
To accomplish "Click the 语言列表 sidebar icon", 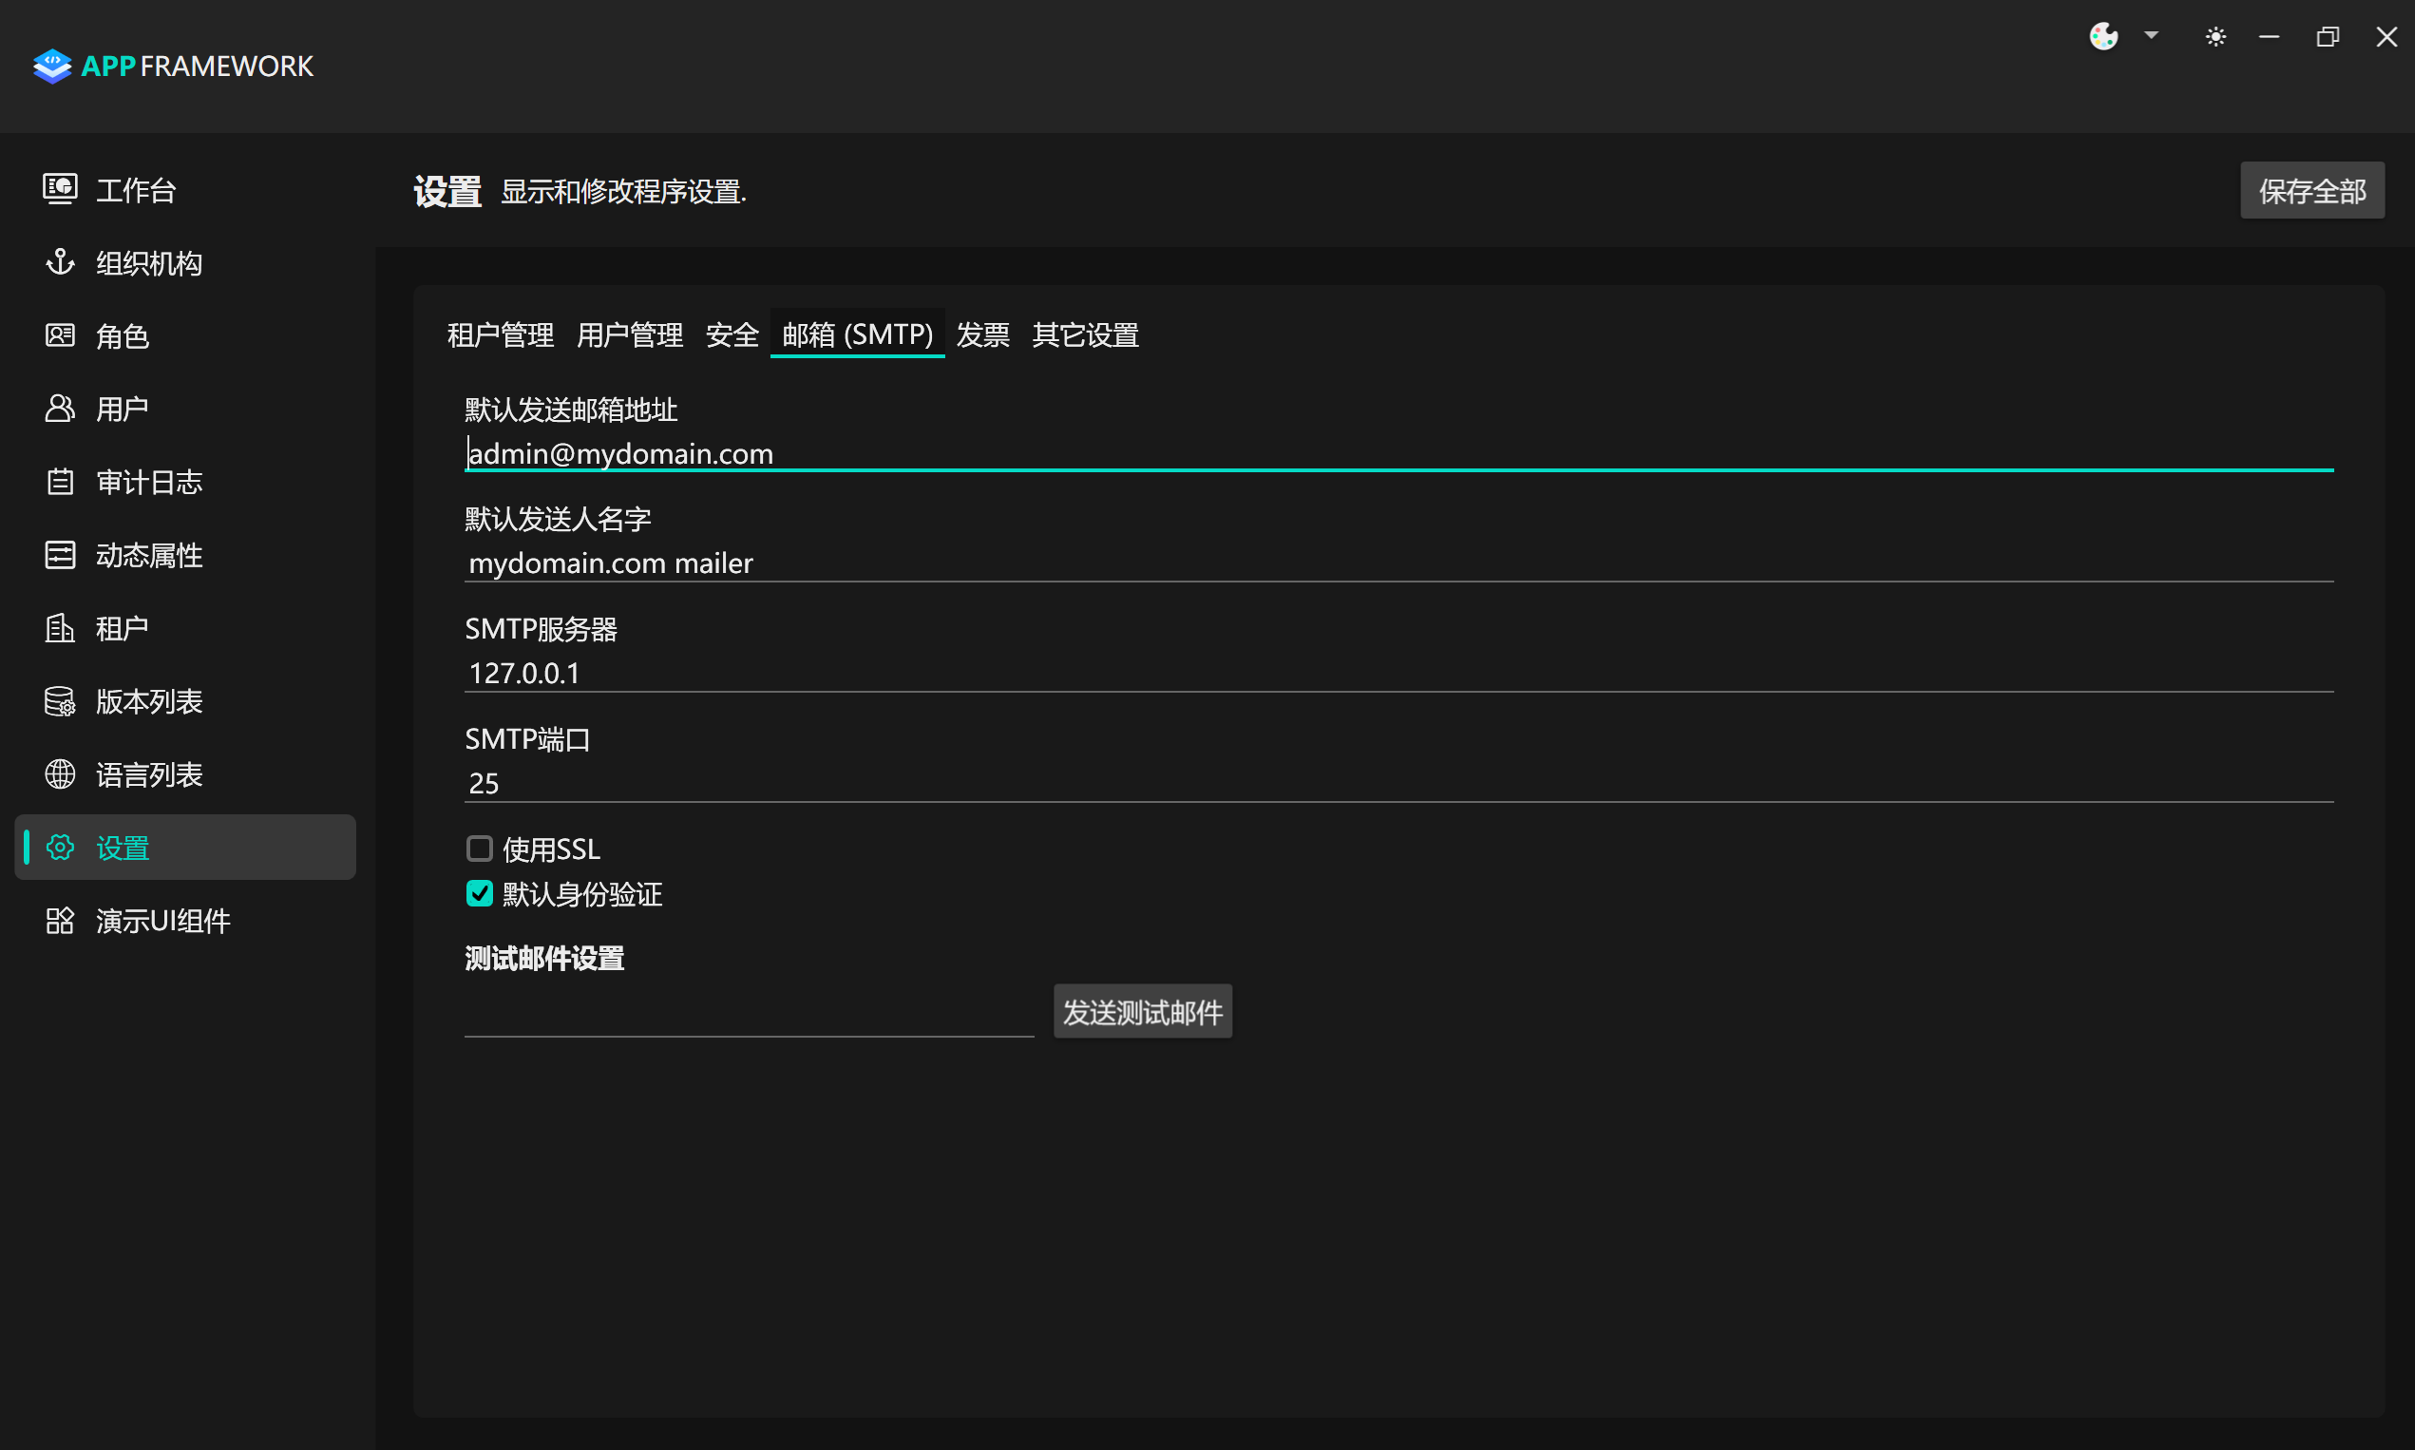I will 61,773.
